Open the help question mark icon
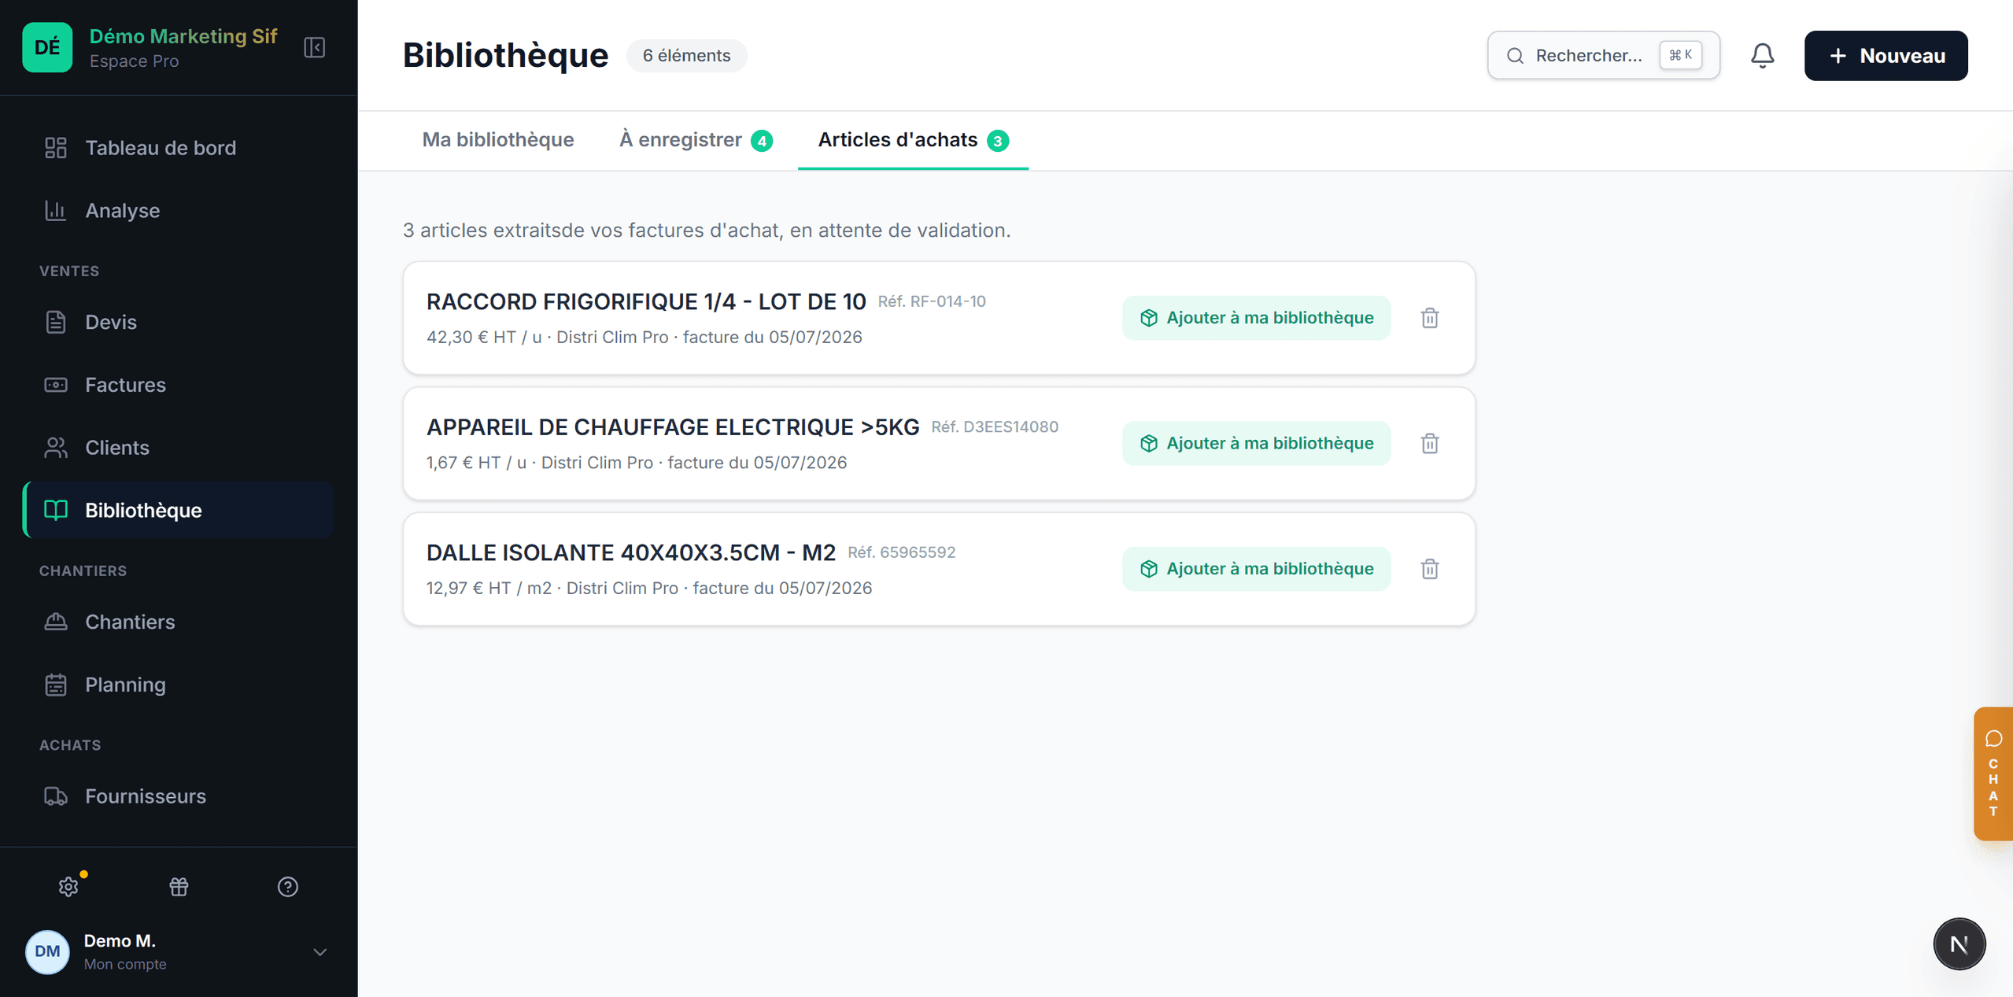2013x997 pixels. [288, 887]
